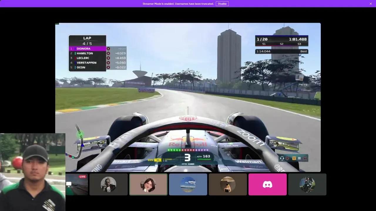Screen dimensions: 376x211
Task: Click the 93% battery ERS indicator
Action: tap(155, 160)
